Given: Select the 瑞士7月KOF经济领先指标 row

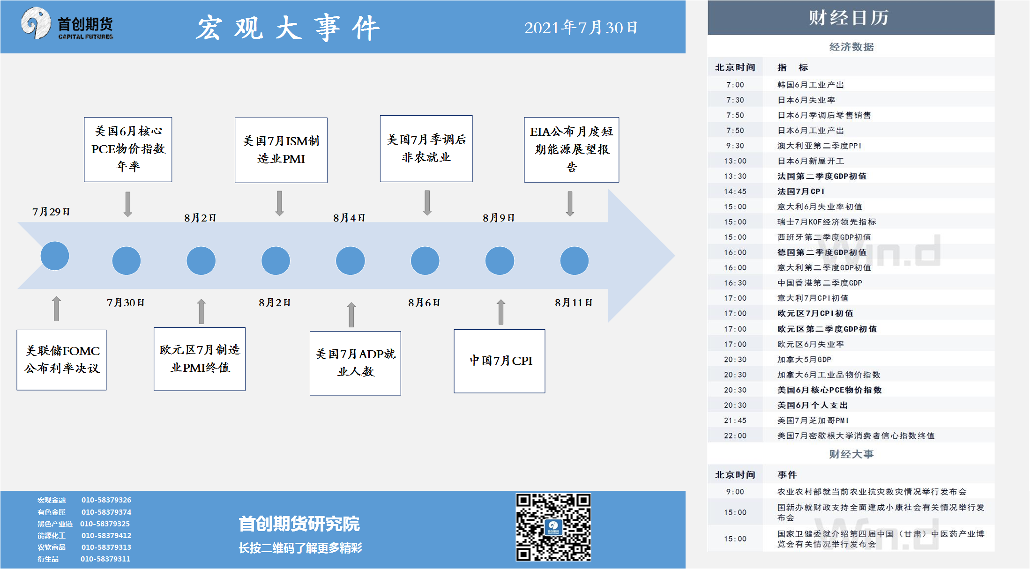Looking at the screenshot, I should click(x=851, y=222).
